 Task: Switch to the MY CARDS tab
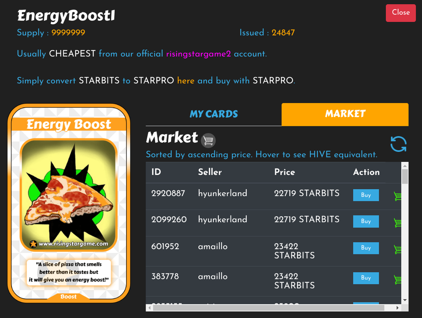point(214,114)
